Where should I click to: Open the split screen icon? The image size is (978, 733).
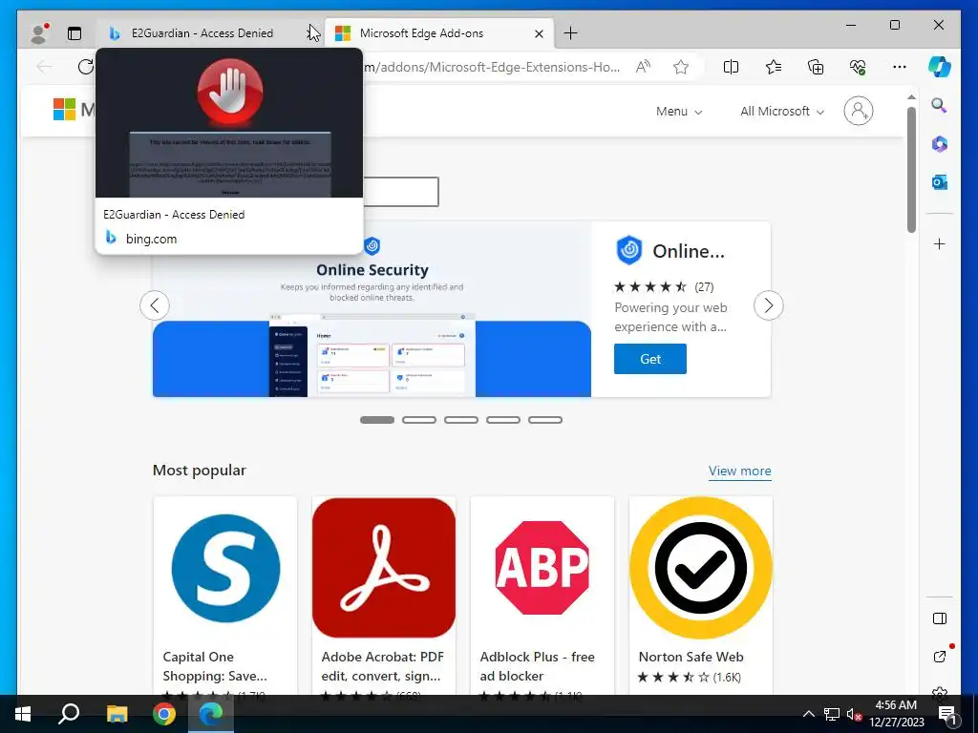[731, 67]
